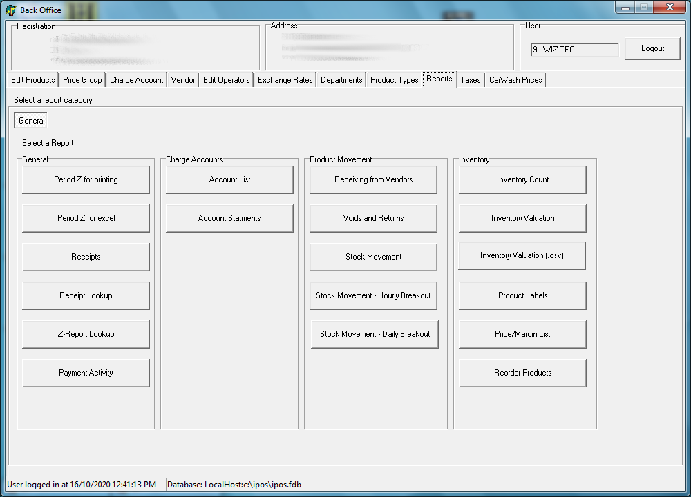Image resolution: width=691 pixels, height=497 pixels.
Task: View the Account List report
Action: [x=229, y=179]
